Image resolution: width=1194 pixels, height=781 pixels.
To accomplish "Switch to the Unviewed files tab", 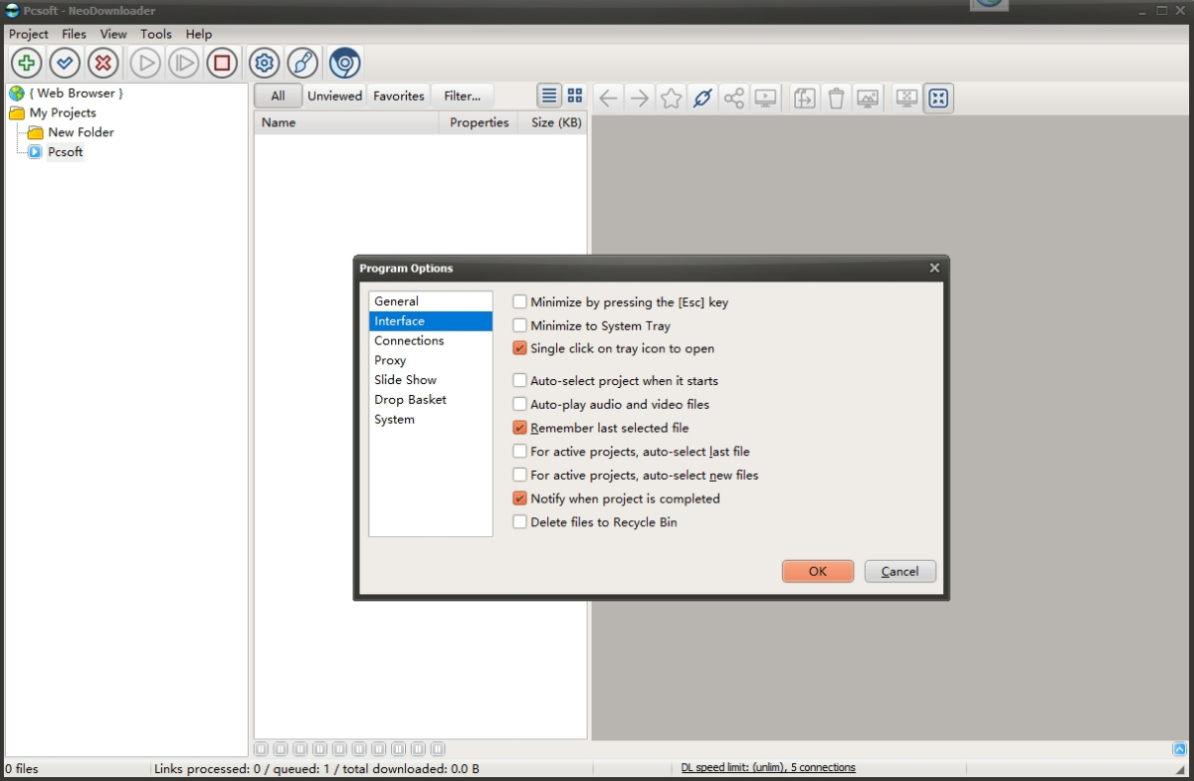I will [334, 96].
